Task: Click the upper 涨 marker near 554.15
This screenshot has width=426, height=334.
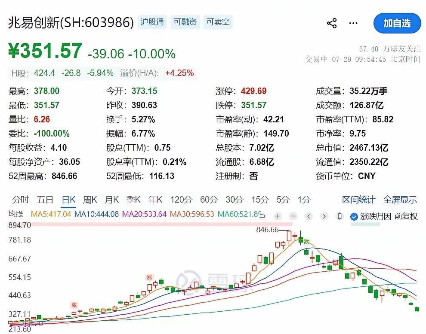Action: [x=149, y=277]
